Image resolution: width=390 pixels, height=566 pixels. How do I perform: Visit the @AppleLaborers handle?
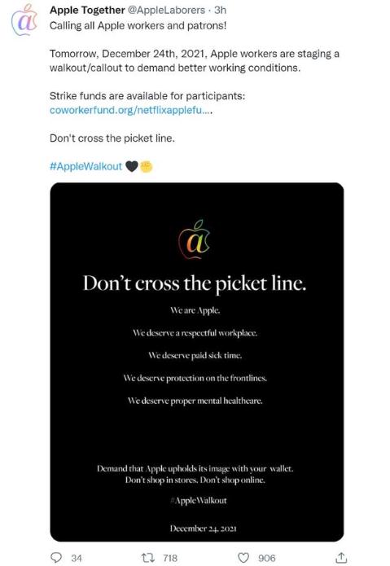[166, 10]
